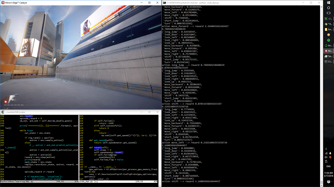Click 'action move_forward --> reward' line in cmd

coord(195,26)
